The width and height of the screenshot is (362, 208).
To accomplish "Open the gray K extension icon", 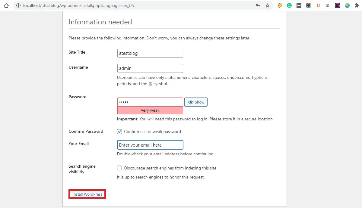I will pyautogui.click(x=328, y=5).
